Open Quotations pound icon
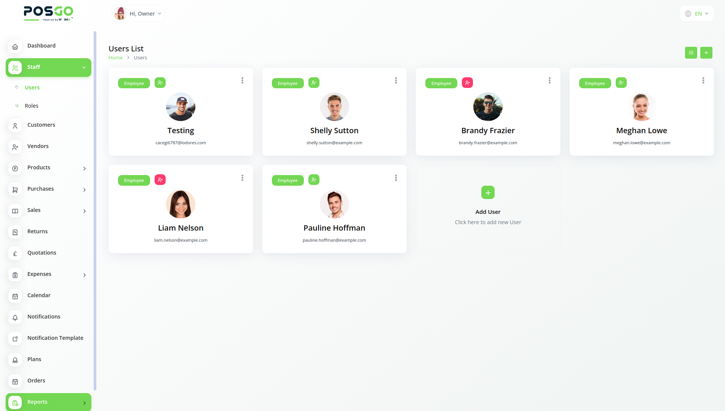Screen dimensions: 725x411 coord(15,253)
